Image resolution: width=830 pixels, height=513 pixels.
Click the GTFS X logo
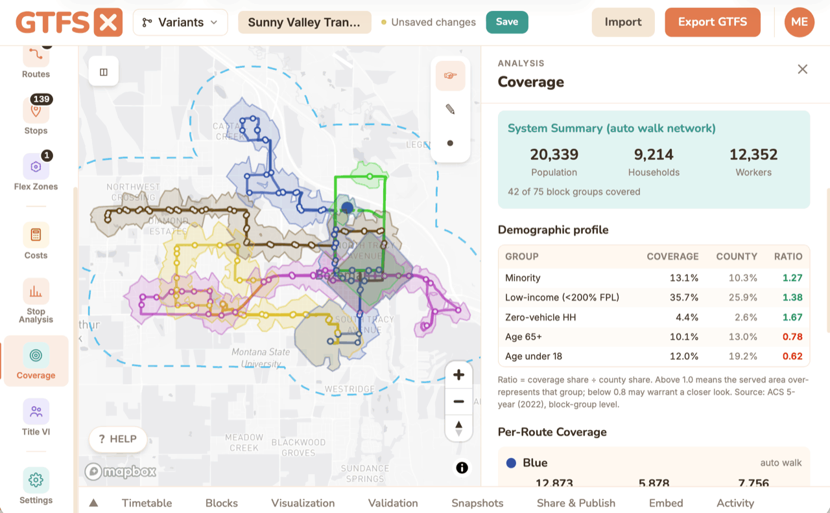[x=69, y=23]
